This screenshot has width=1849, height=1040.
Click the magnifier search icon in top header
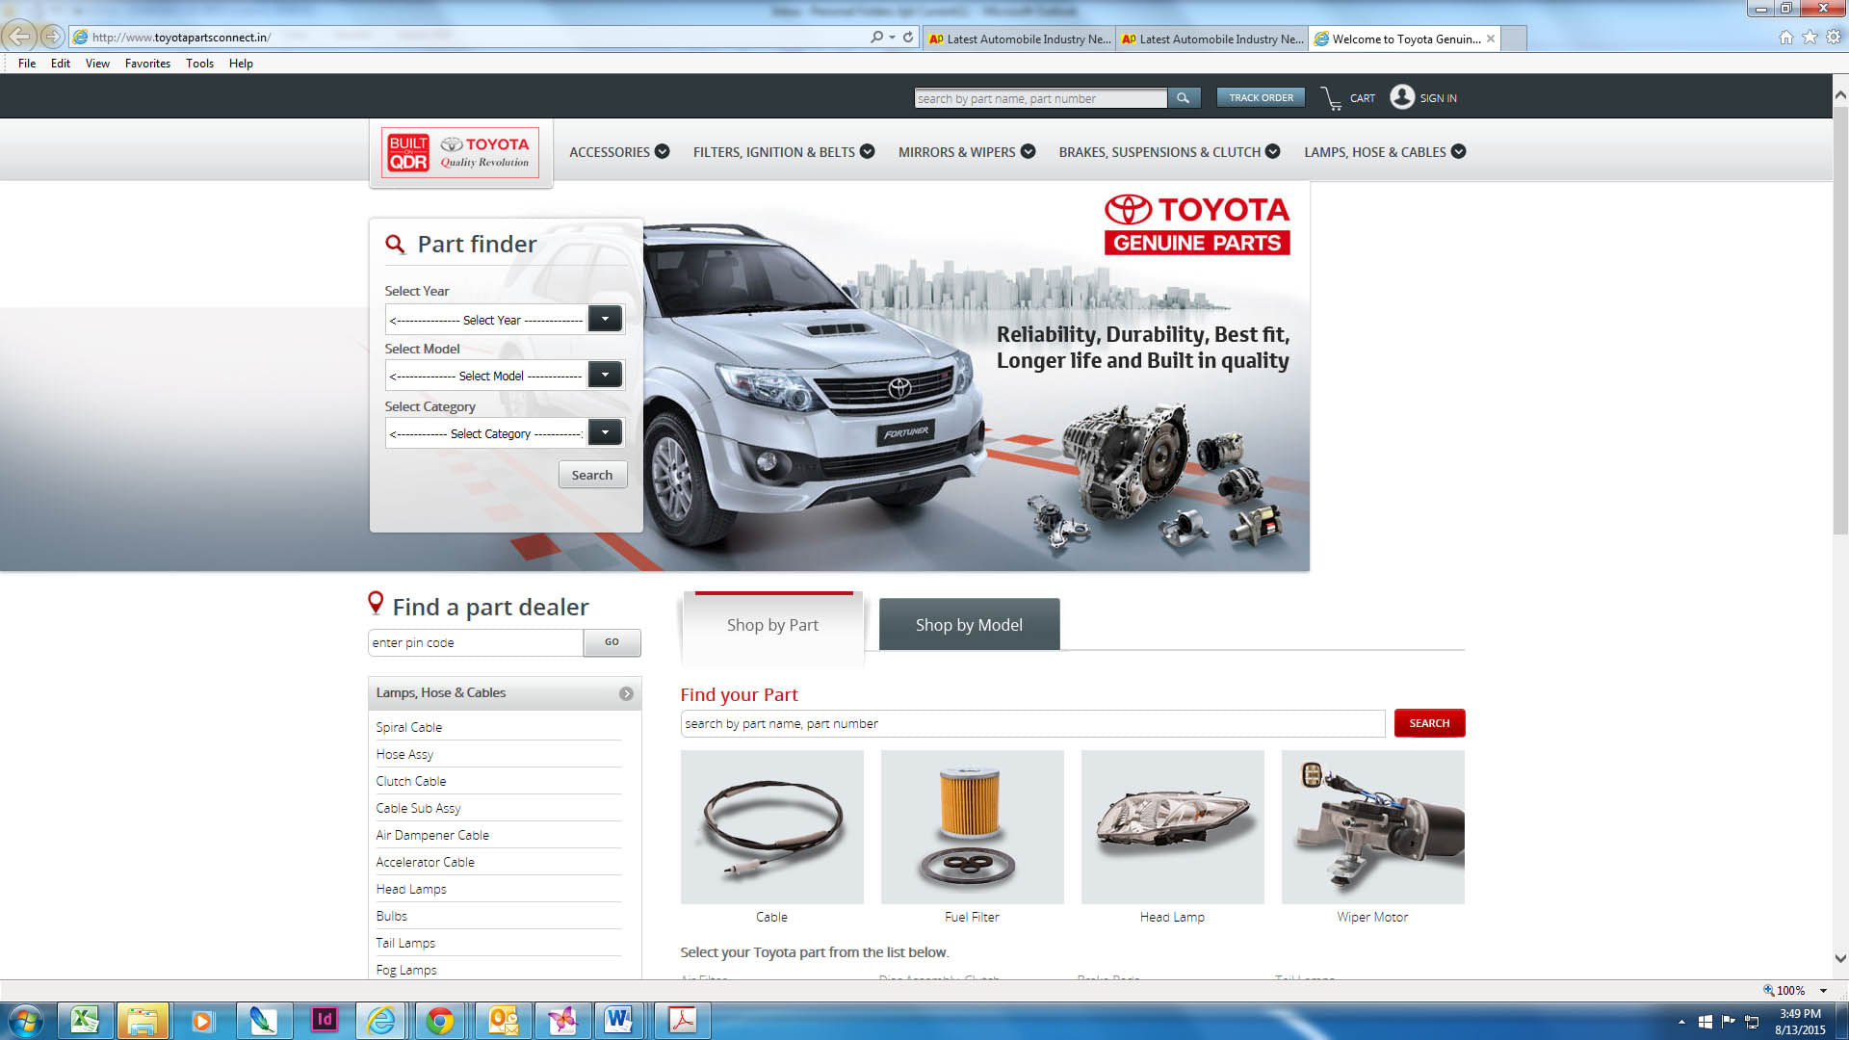(1183, 98)
